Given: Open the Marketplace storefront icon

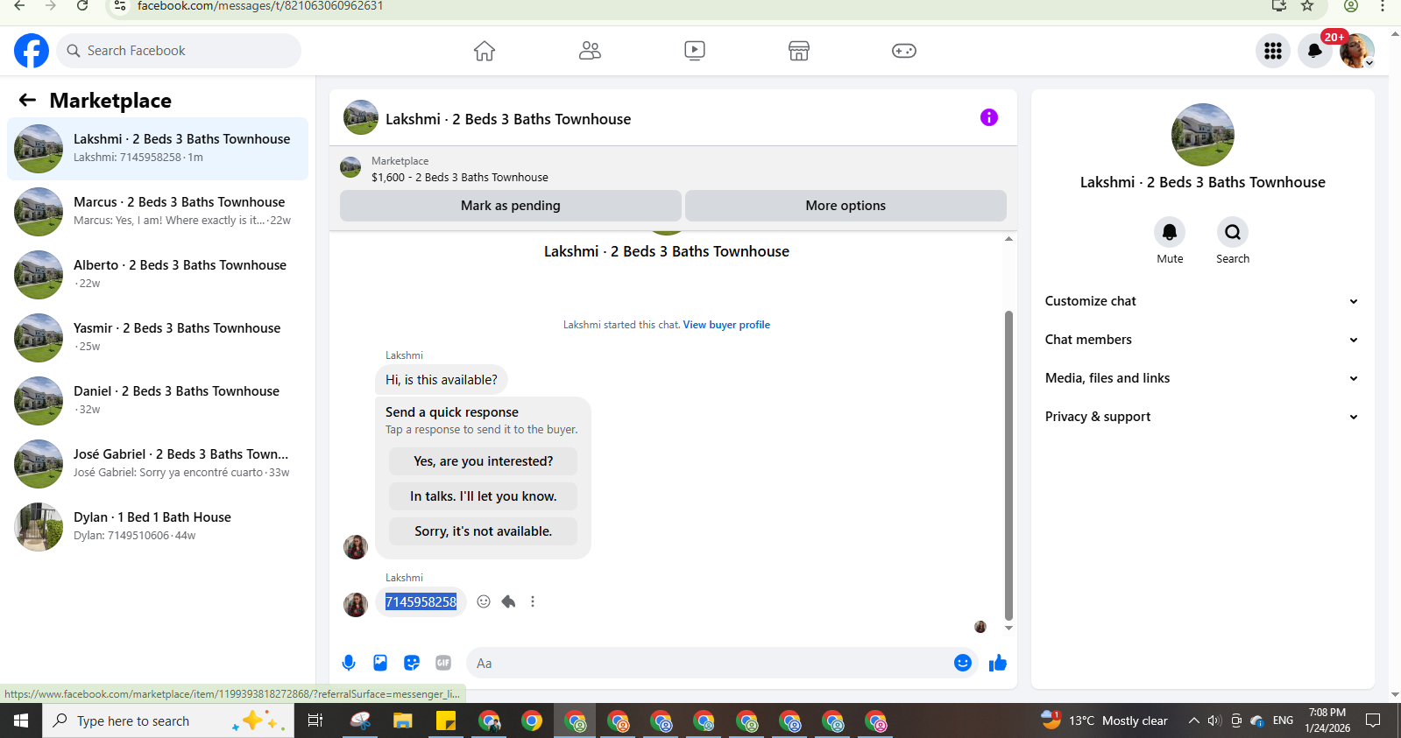Looking at the screenshot, I should pos(799,51).
